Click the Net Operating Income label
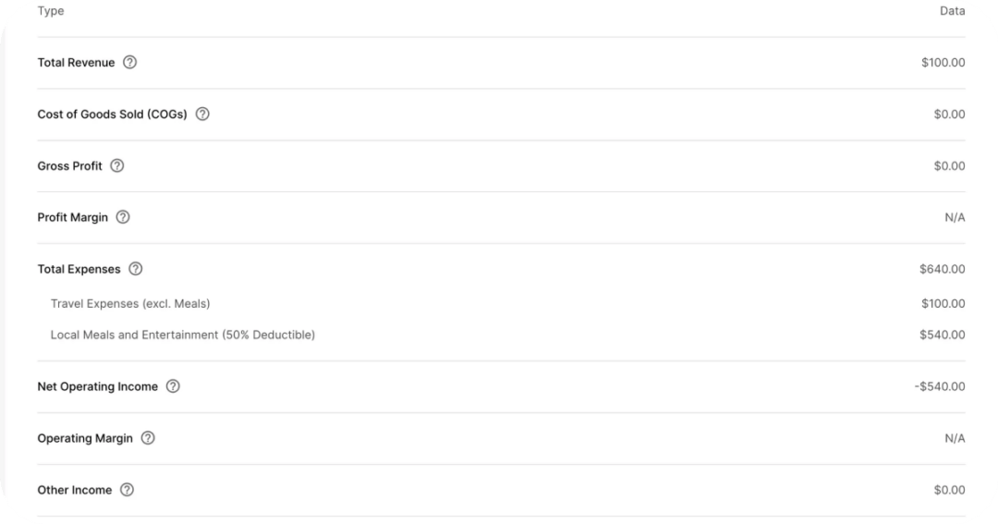Screen dimensions: 998x524 97,386
